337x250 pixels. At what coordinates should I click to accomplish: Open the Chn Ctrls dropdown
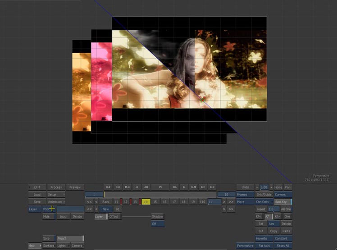[264, 202]
